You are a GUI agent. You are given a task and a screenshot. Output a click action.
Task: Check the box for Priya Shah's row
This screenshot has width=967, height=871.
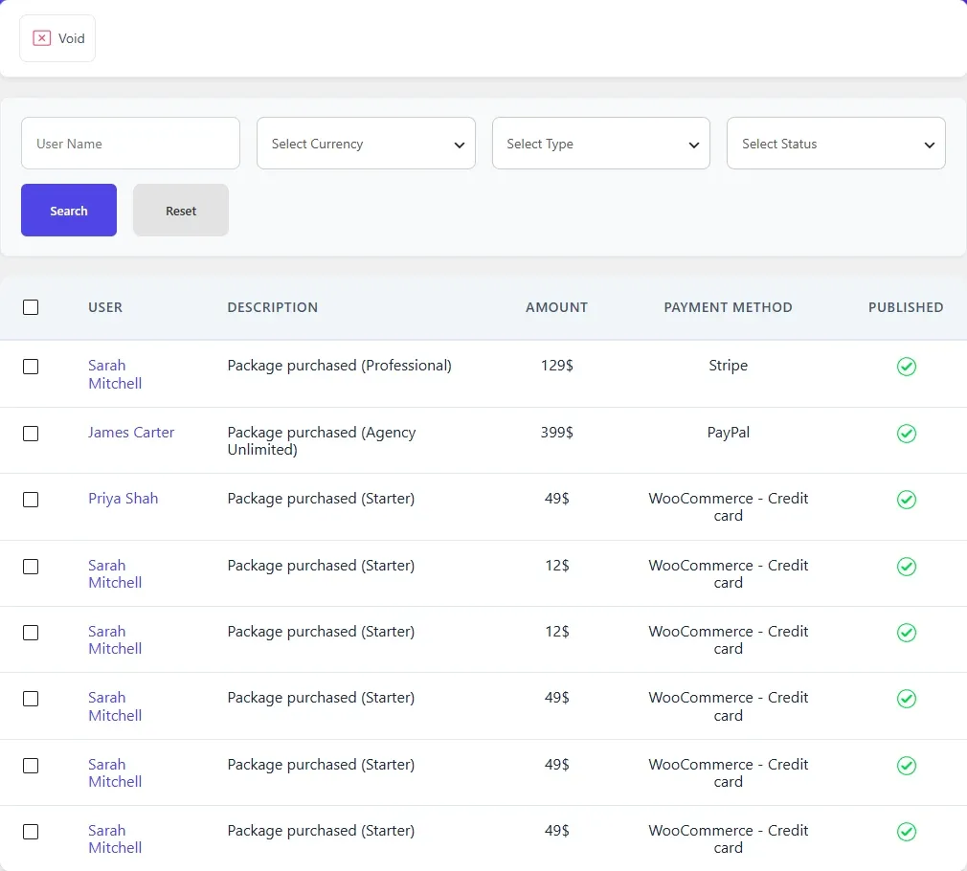click(31, 500)
